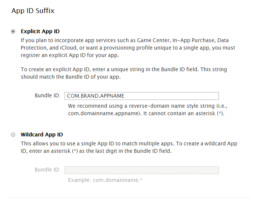The height and width of the screenshot is (205, 267).
Task: Click the greyed-out Bundle ID label
Action: click(47, 170)
